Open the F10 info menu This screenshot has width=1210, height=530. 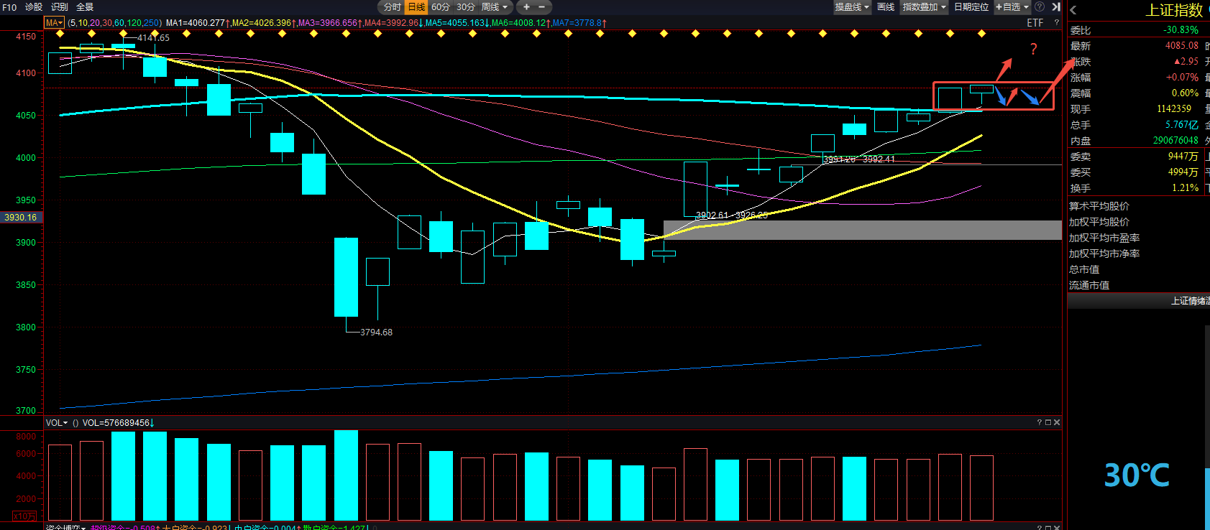click(9, 7)
